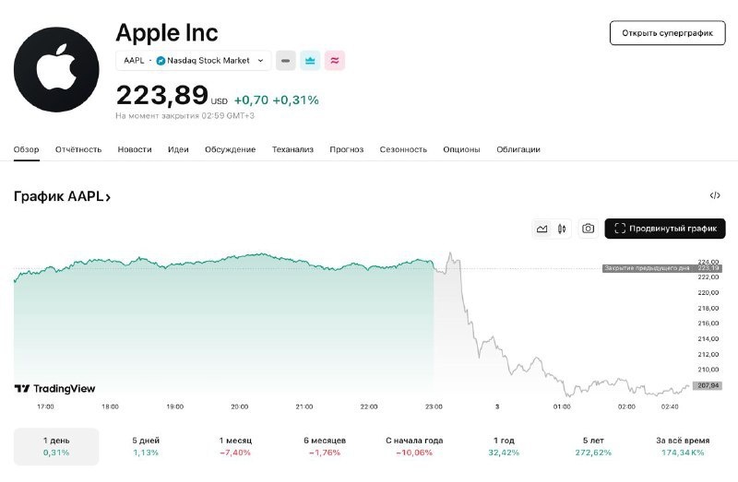Switch to candlestick chart style

tap(562, 229)
